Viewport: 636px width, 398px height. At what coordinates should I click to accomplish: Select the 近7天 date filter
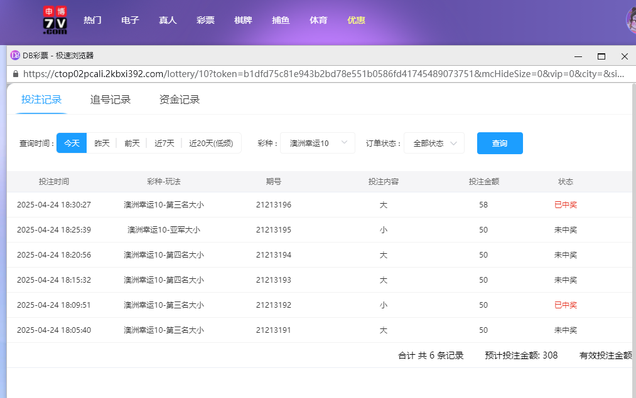tap(164, 143)
